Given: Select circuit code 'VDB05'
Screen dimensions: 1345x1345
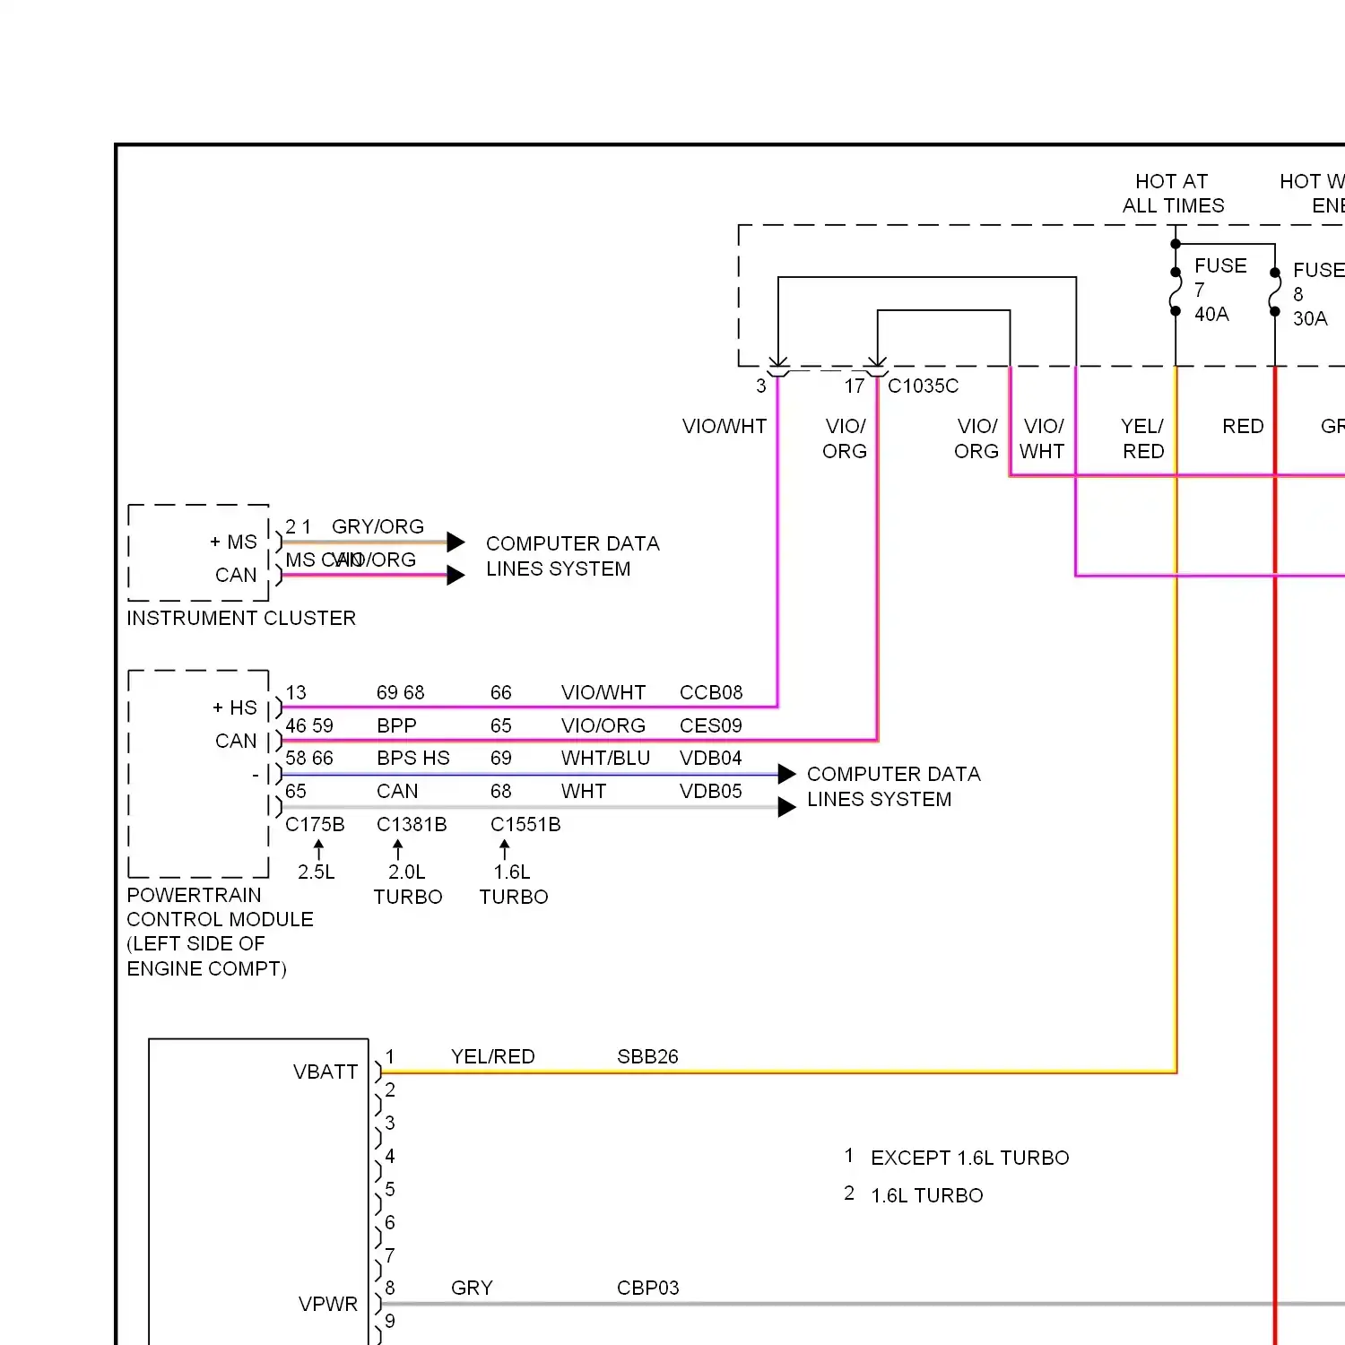Looking at the screenshot, I should pyautogui.click(x=711, y=791).
